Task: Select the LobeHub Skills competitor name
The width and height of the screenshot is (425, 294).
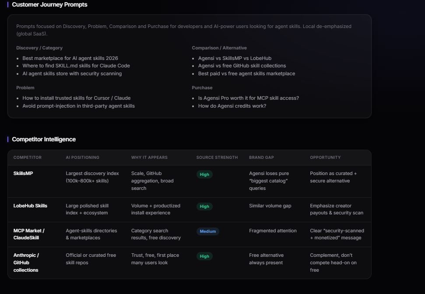Action: [x=30, y=206]
